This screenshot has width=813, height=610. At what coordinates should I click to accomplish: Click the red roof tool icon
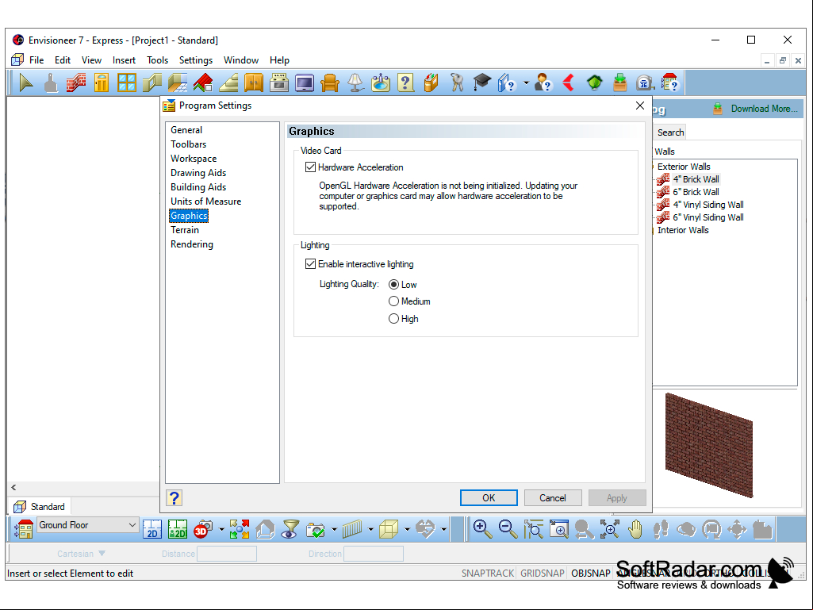(x=203, y=82)
